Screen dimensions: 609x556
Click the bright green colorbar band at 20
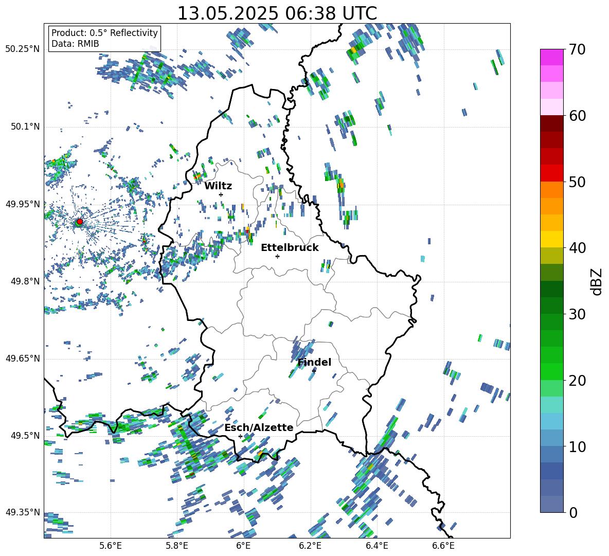click(x=552, y=371)
